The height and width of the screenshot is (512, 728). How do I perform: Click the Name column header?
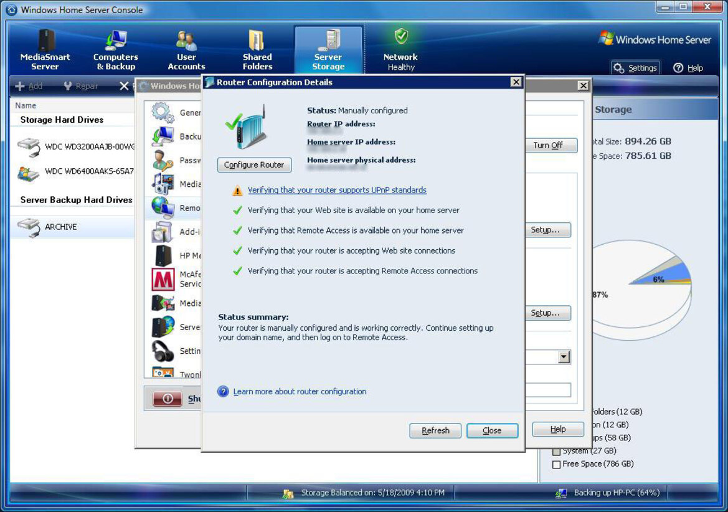coord(26,105)
